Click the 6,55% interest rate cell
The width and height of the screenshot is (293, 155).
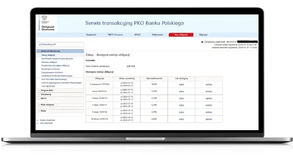pyautogui.click(x=154, y=112)
